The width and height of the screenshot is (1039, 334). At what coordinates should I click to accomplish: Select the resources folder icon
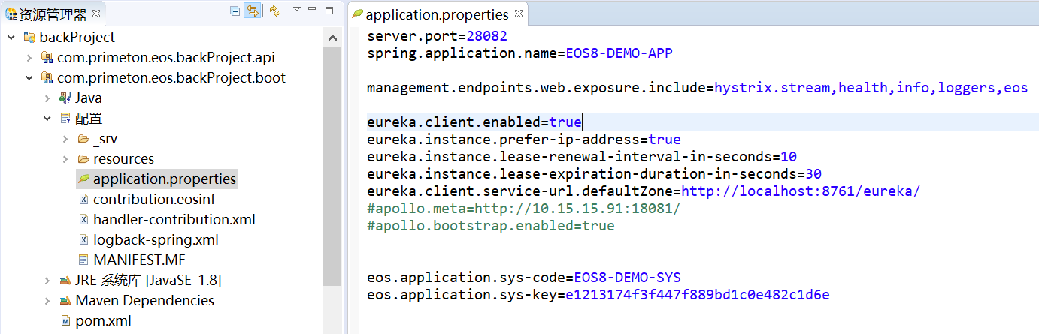coord(83,159)
